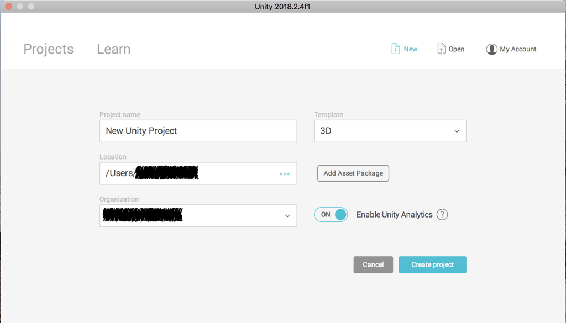Cancel new project creation
Screen dimensions: 566x323
click(x=373, y=264)
